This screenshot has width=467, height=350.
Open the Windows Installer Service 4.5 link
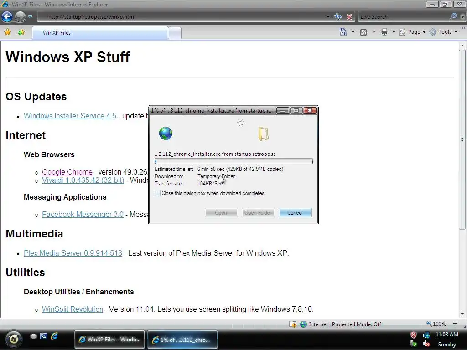pos(70,116)
